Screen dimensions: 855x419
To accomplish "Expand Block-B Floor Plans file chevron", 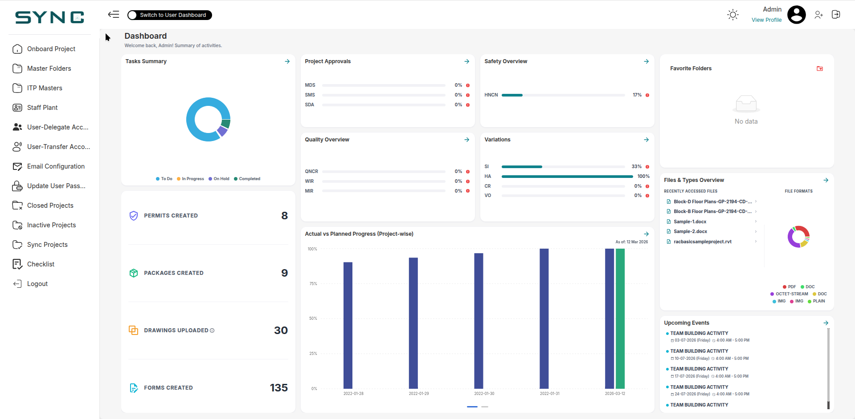I will tap(756, 211).
